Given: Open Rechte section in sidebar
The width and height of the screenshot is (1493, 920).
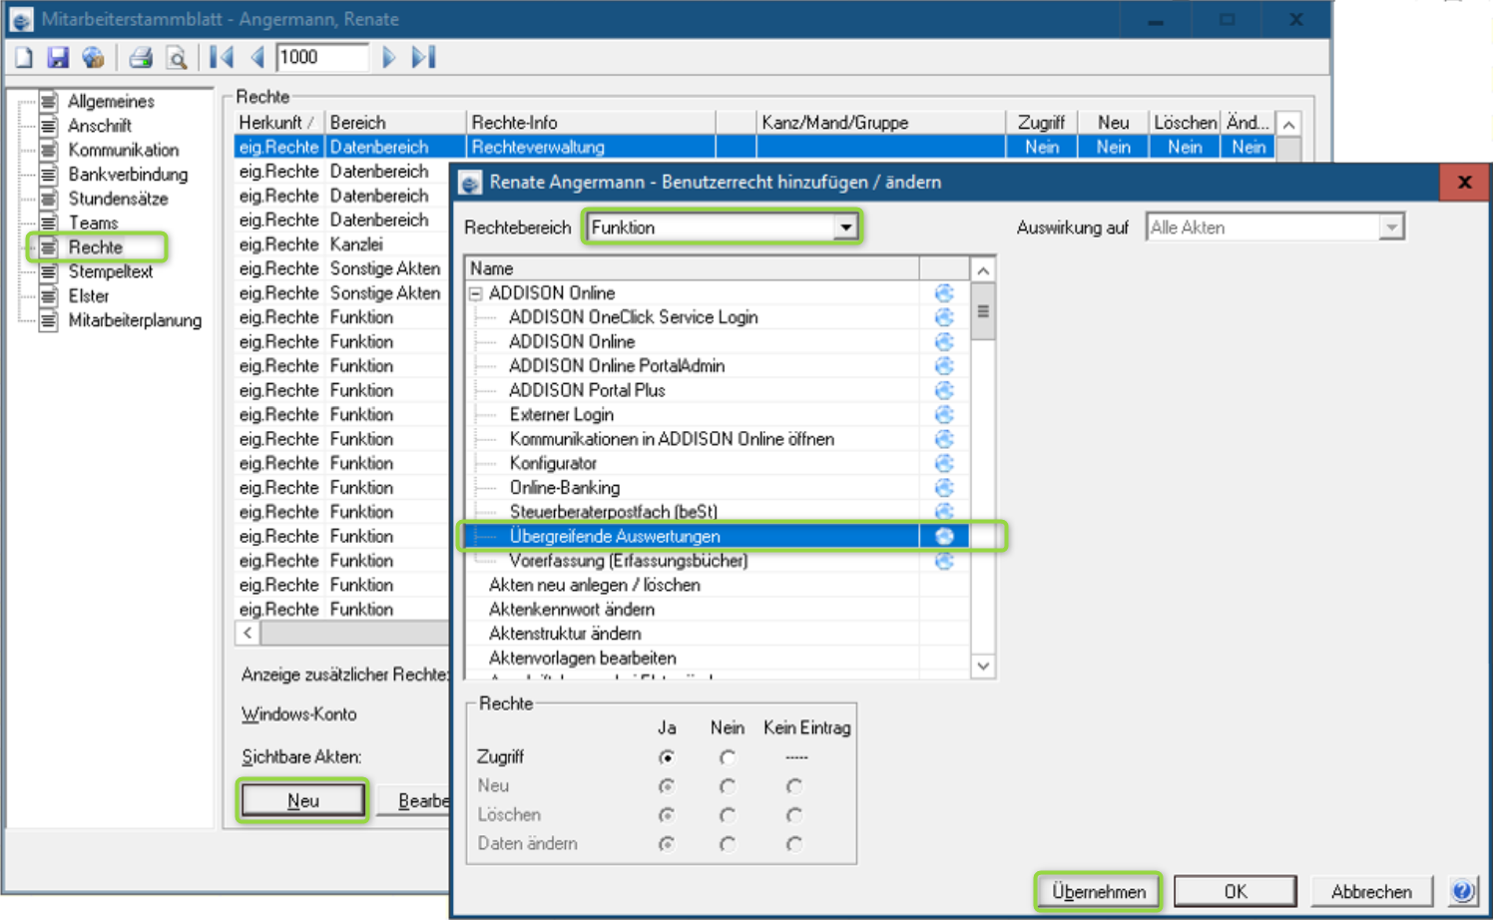Looking at the screenshot, I should tap(96, 247).
